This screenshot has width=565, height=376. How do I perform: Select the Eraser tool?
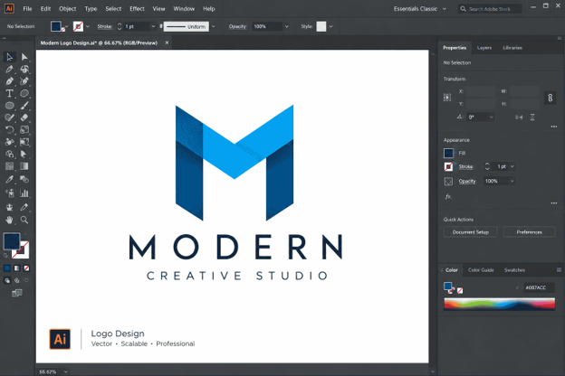point(24,117)
